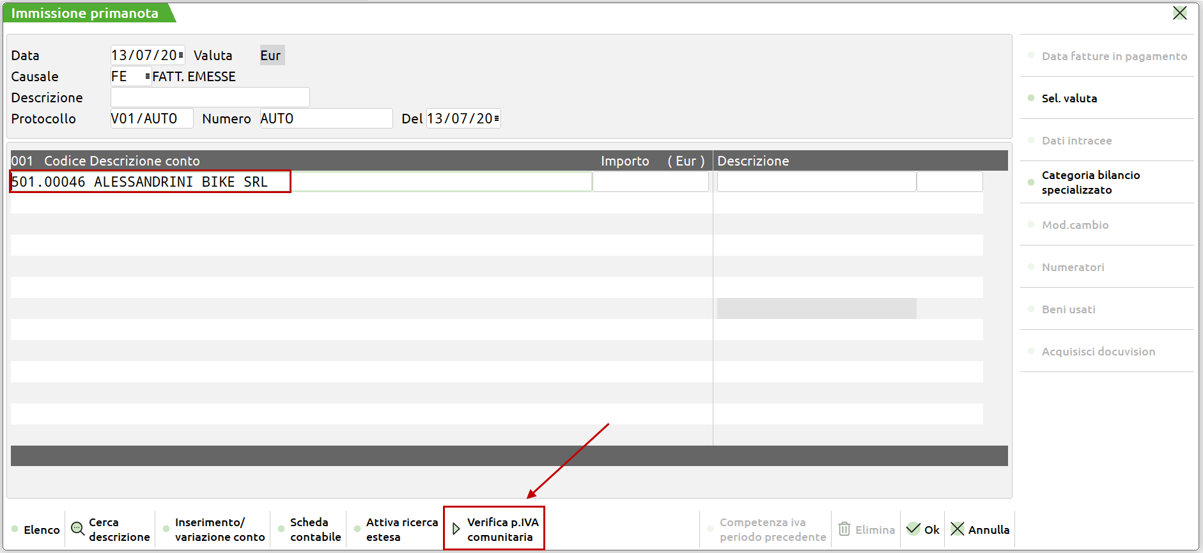The height and width of the screenshot is (553, 1203).
Task: Select Categoria bilancio specializzato option
Action: tap(1090, 182)
